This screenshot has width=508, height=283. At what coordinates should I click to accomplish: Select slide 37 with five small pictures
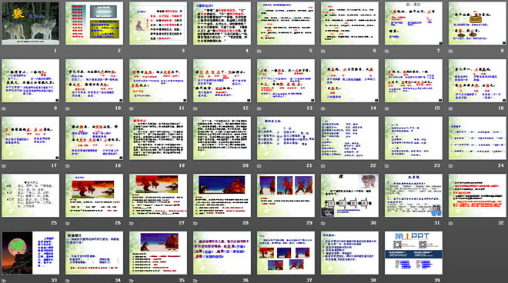[x=286, y=252]
